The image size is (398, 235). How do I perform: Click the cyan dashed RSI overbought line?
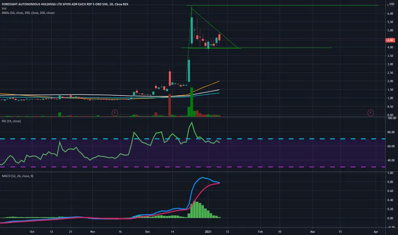tap(193, 139)
